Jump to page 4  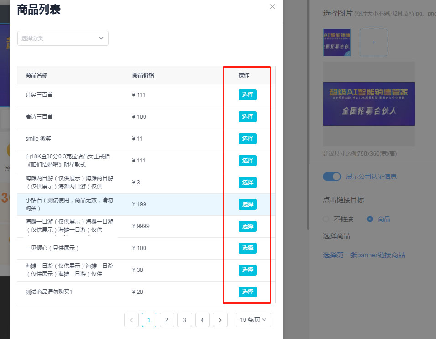point(202,320)
